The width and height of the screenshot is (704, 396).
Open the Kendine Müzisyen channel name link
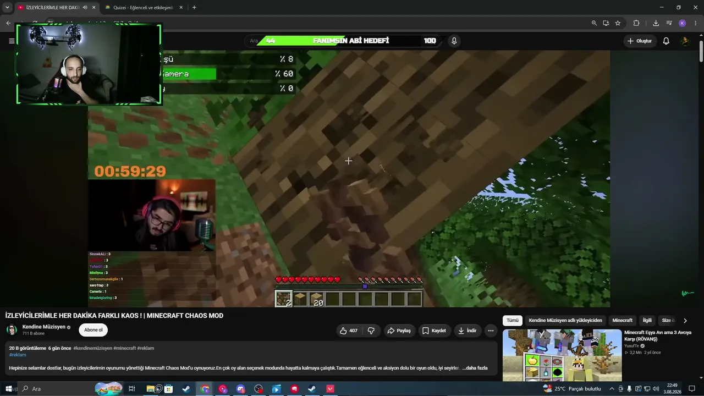[44, 327]
